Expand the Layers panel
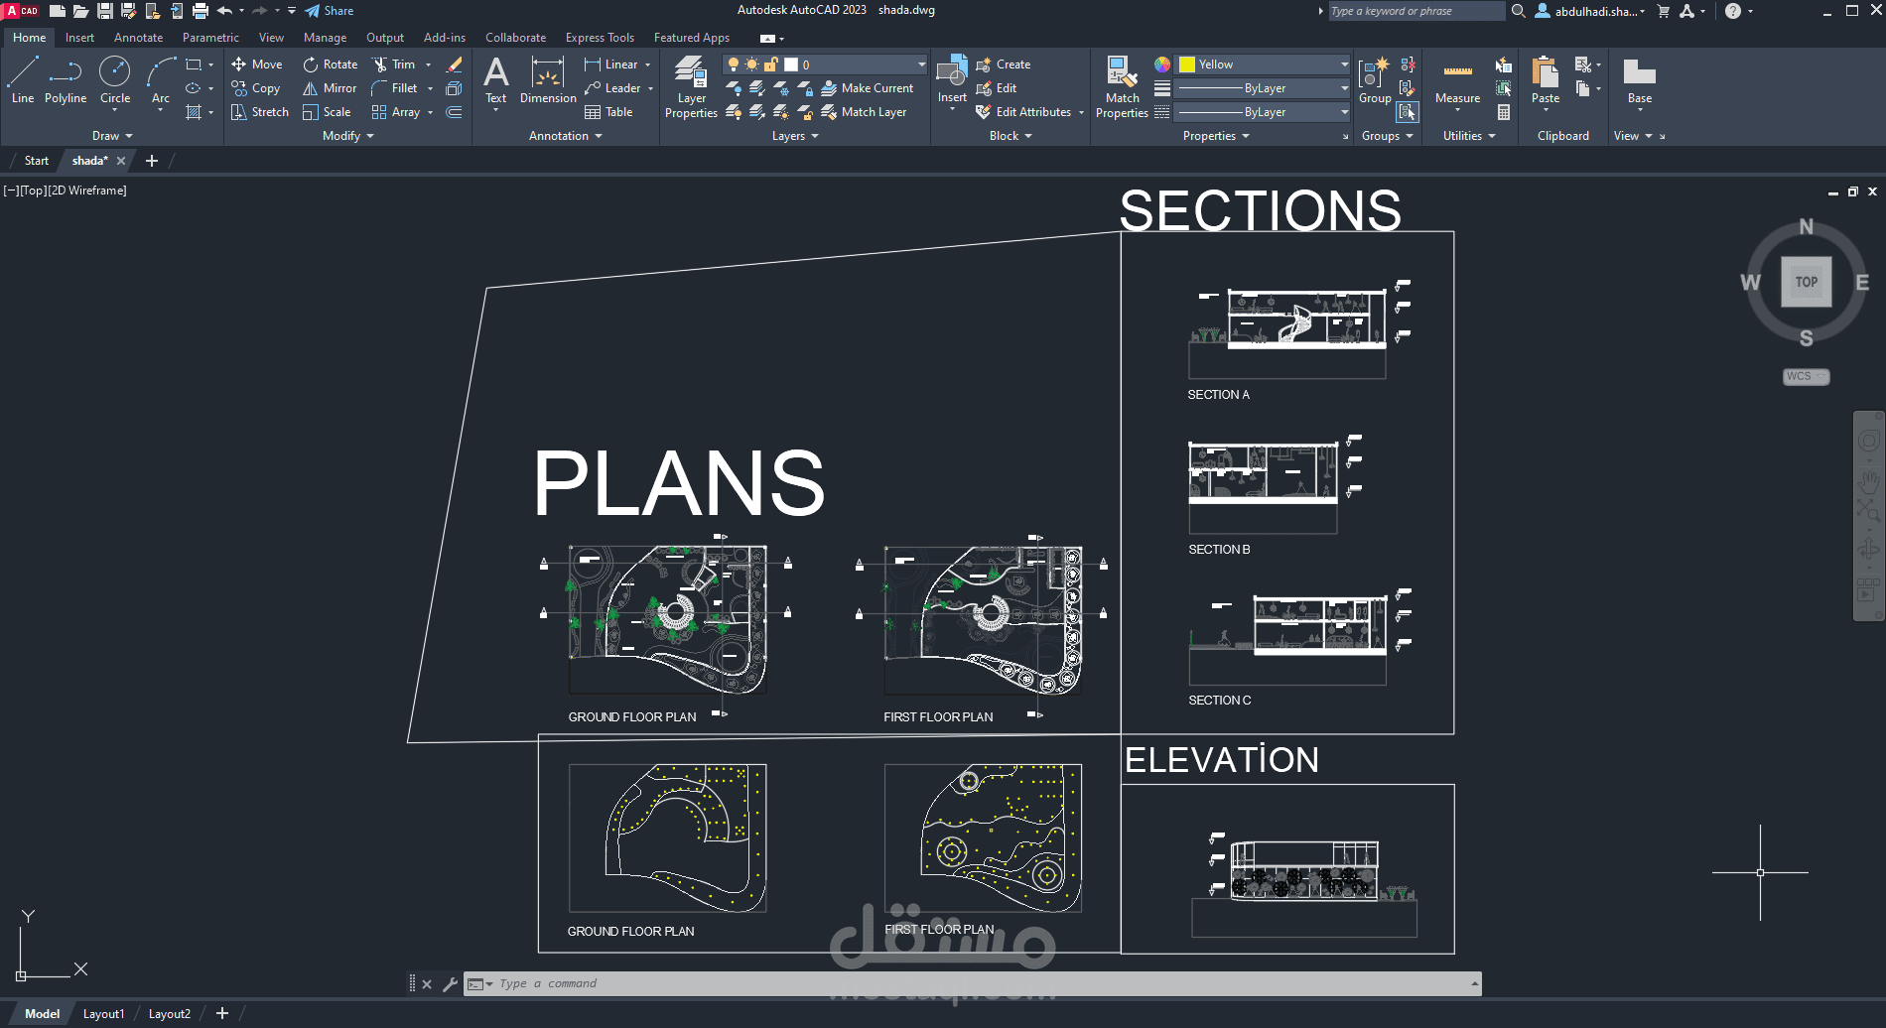 (x=795, y=136)
